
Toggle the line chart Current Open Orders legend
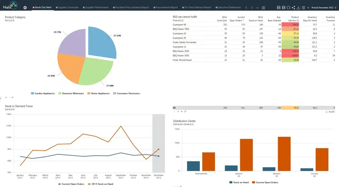coord(71,184)
